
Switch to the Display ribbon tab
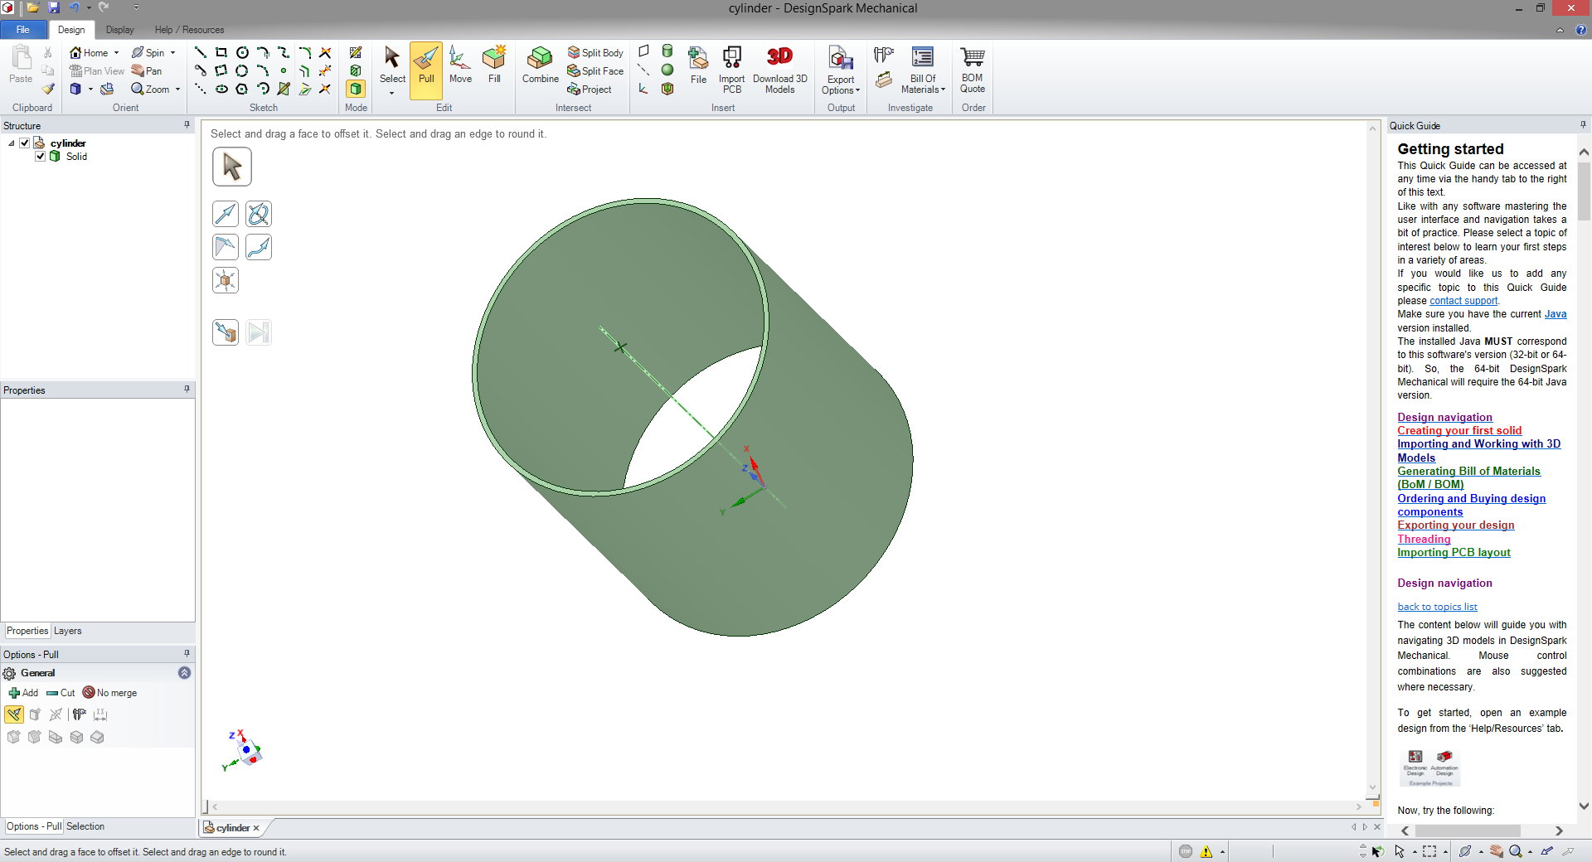pos(119,30)
